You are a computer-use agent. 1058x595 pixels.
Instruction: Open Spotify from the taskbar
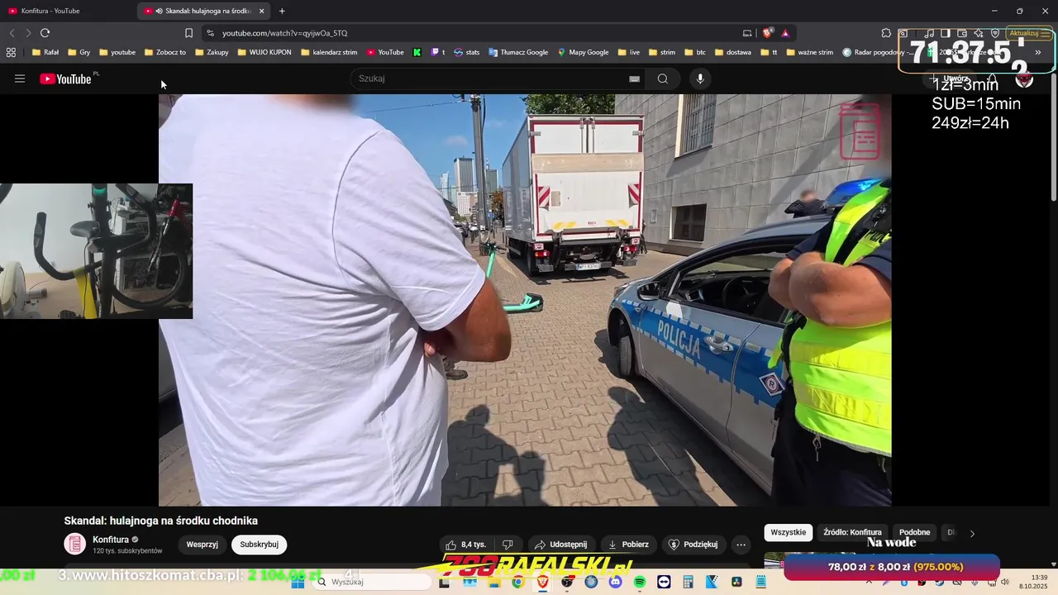pos(640,582)
